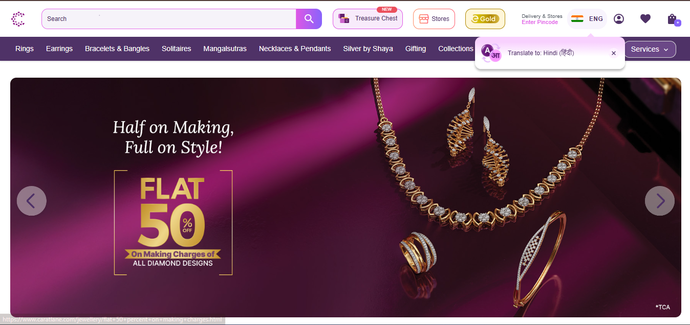Viewport: 690px width, 325px height.
Task: Click the magnifier search button
Action: coord(309,19)
